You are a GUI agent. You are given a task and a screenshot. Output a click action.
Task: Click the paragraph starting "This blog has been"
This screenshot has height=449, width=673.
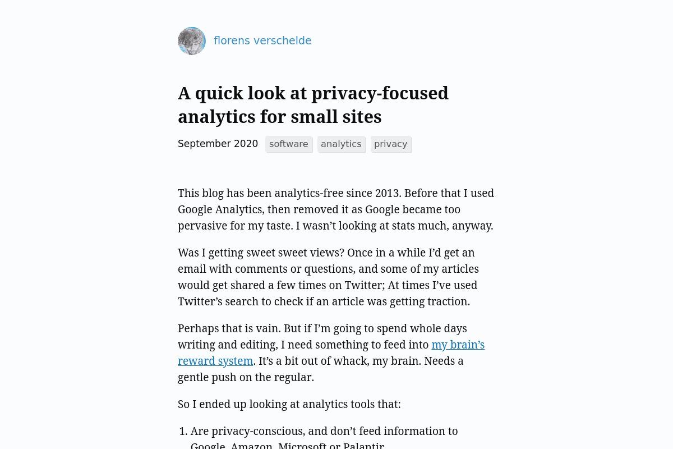(335, 209)
